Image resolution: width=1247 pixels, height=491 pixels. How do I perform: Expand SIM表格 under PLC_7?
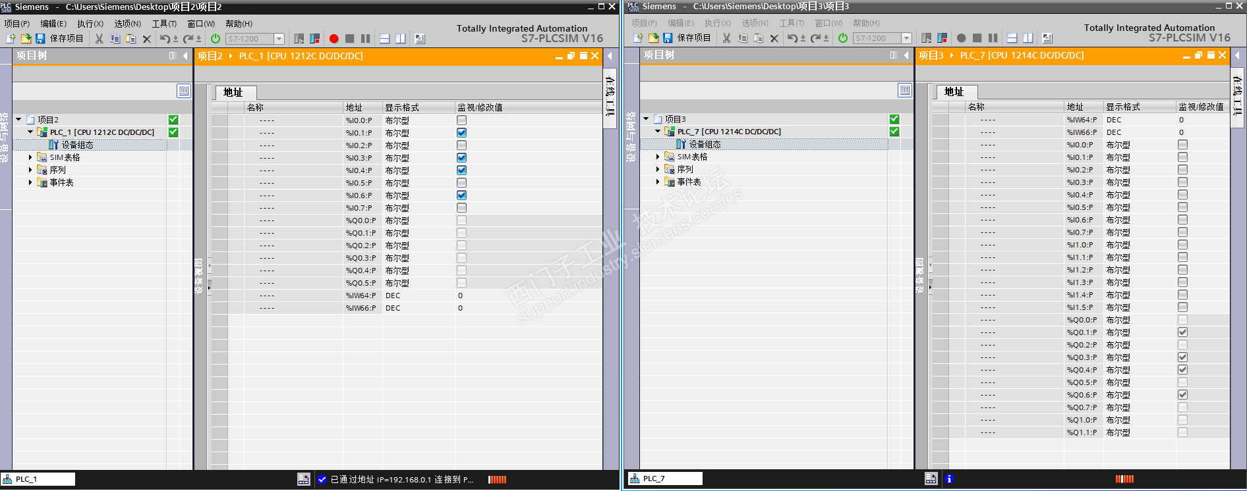tap(658, 157)
